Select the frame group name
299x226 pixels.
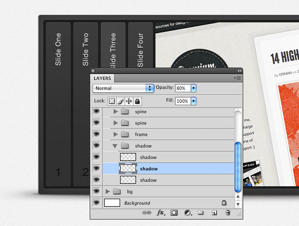click(x=141, y=135)
